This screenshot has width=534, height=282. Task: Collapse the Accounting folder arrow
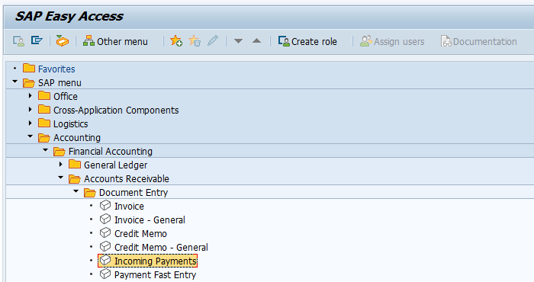30,136
